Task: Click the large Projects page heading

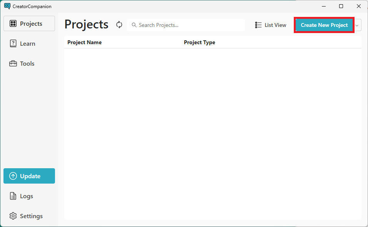Action: point(87,24)
